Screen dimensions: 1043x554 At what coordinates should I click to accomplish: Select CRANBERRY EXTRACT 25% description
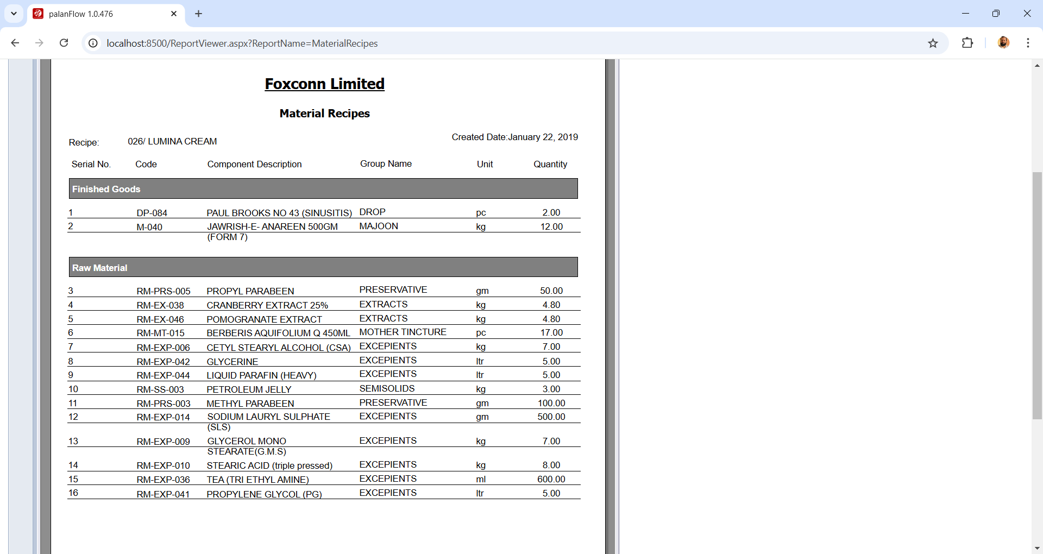pyautogui.click(x=267, y=305)
